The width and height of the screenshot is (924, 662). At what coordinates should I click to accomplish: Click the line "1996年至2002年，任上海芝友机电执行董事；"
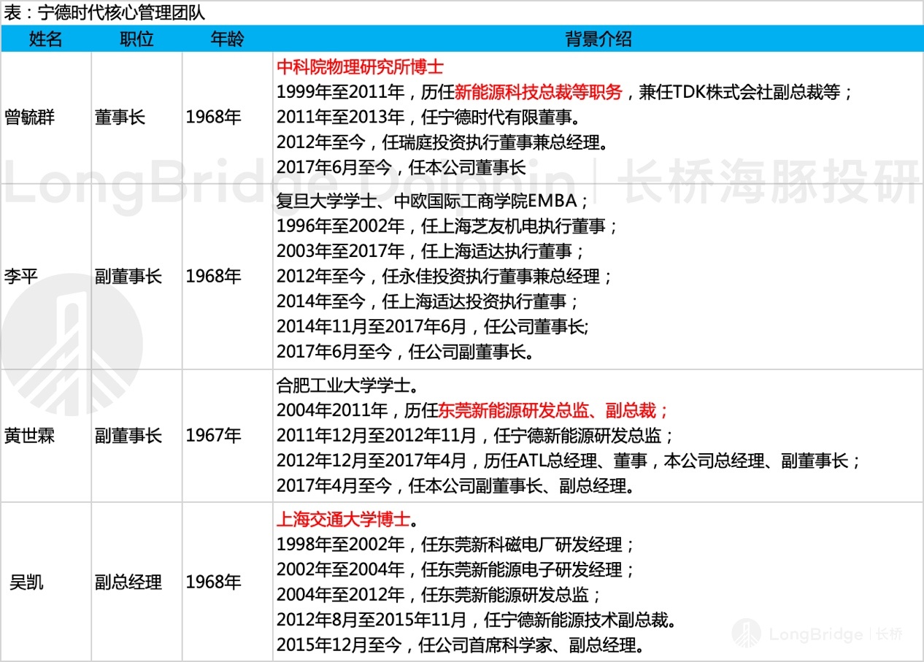coord(447,226)
